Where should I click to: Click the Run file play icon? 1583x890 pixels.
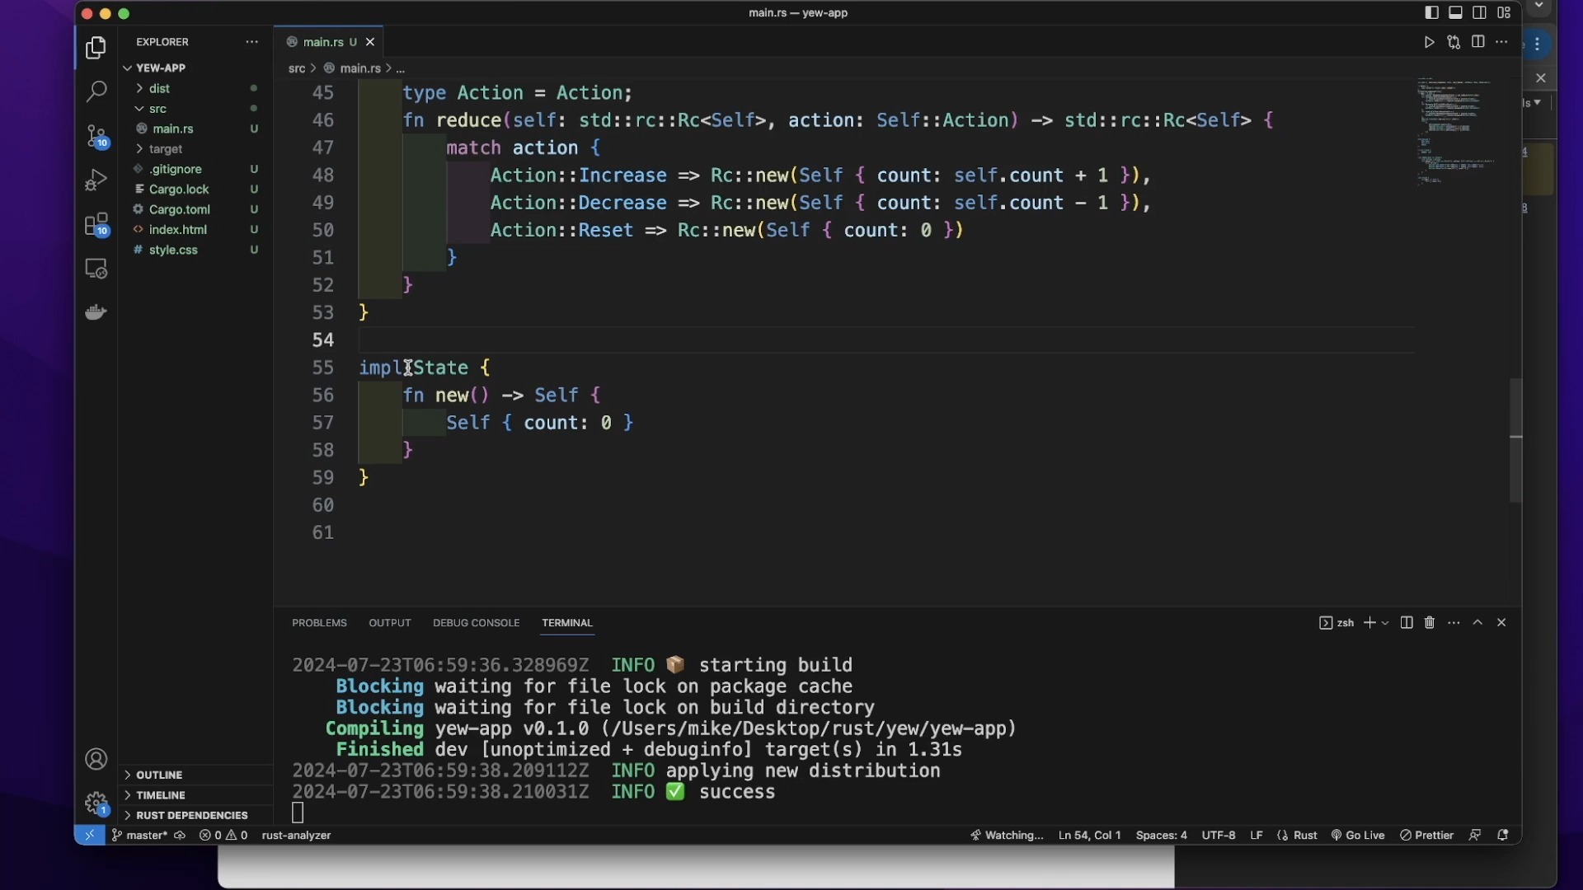tap(1430, 42)
